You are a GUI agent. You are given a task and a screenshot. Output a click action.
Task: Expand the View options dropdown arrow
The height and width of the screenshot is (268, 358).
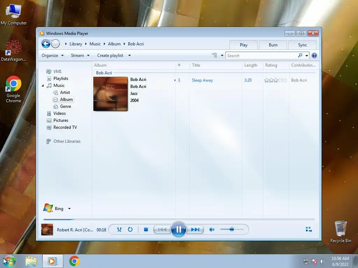coord(222,55)
